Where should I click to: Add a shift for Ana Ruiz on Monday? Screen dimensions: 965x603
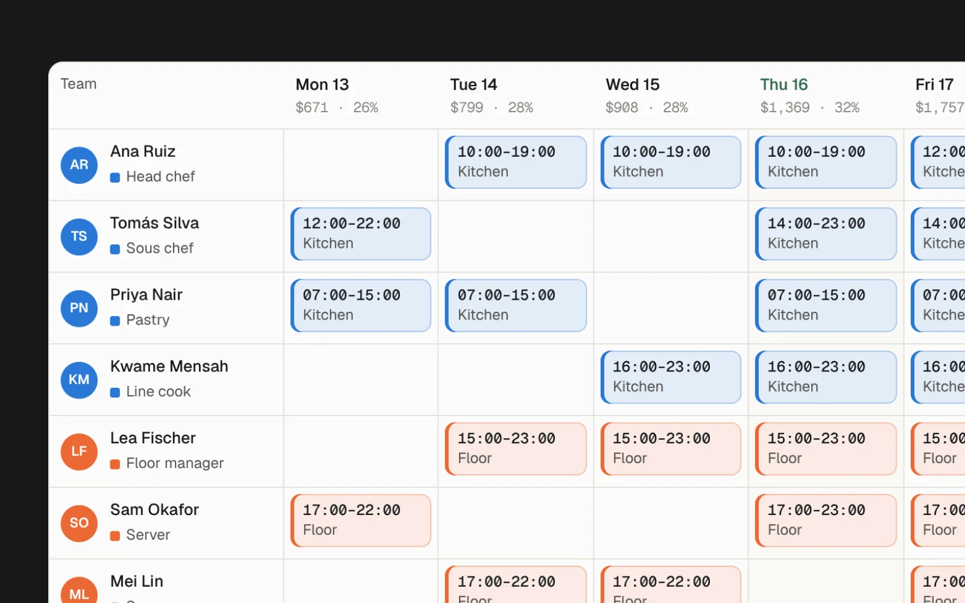tap(361, 165)
